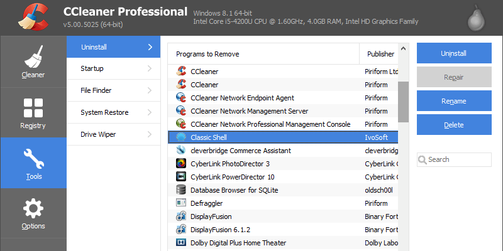The image size is (503, 251).
Task: Click the CyberLink PhotoDirector 3 icon
Action: coord(181,164)
